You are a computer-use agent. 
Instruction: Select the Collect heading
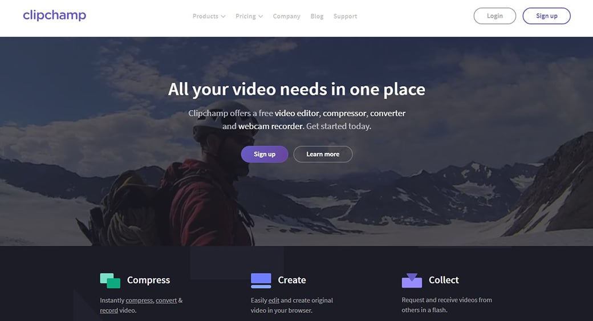(444, 280)
